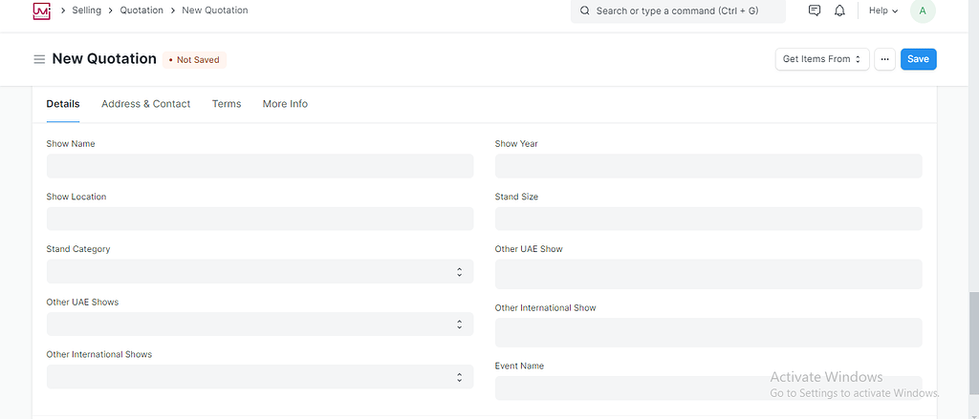Click the user avatar A
This screenshot has height=419, width=979.
pos(922,10)
